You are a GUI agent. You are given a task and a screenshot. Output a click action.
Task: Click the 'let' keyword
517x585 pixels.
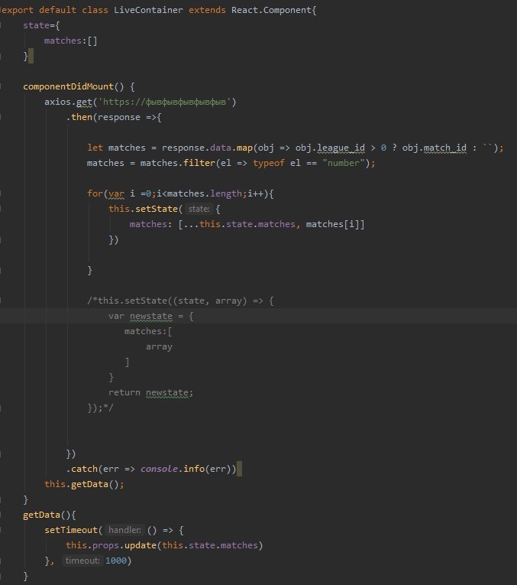[95, 148]
